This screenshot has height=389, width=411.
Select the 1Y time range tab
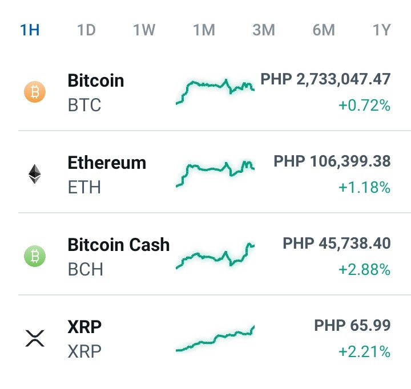point(382,30)
